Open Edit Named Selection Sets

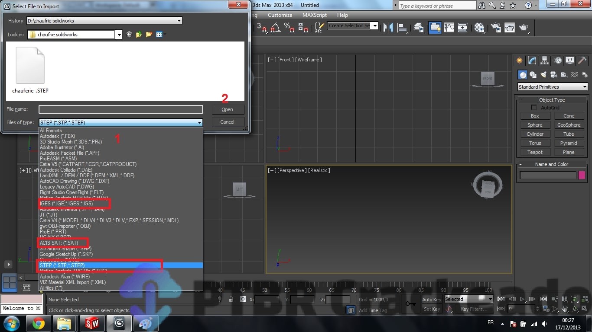(319, 27)
